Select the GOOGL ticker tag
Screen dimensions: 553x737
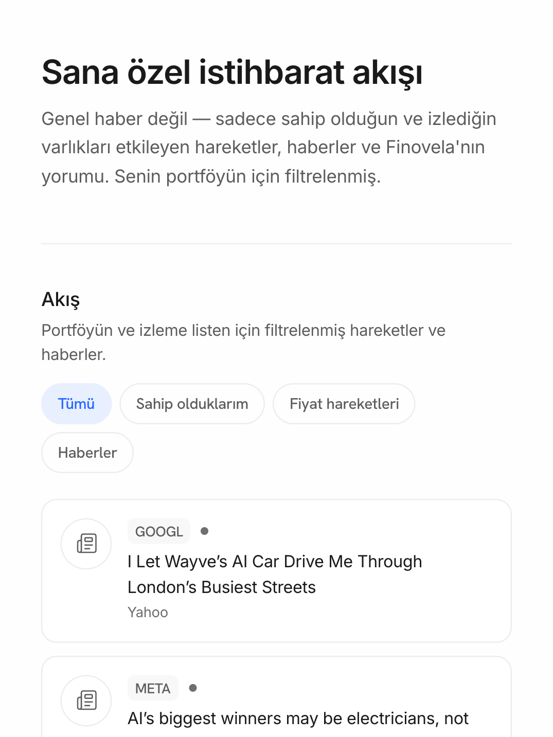coord(159,531)
